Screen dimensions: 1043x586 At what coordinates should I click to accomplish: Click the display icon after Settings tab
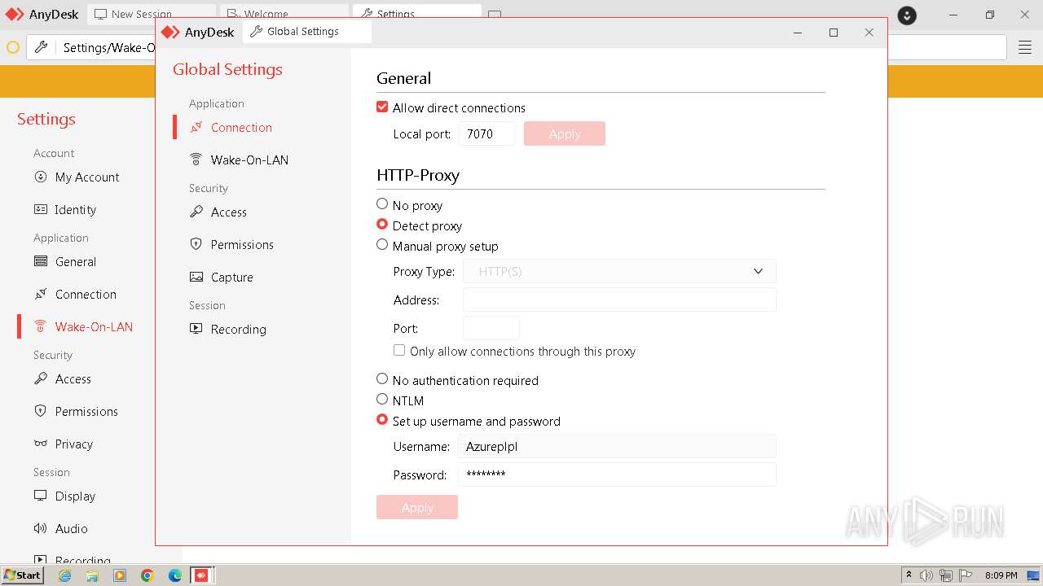[x=495, y=15]
